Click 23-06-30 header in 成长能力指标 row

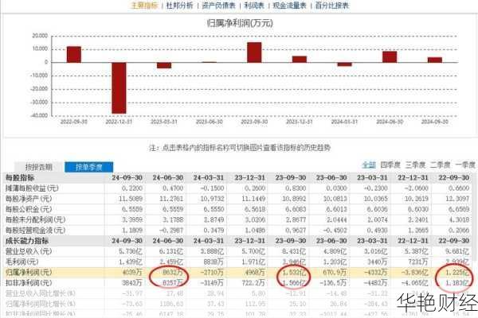point(331,241)
